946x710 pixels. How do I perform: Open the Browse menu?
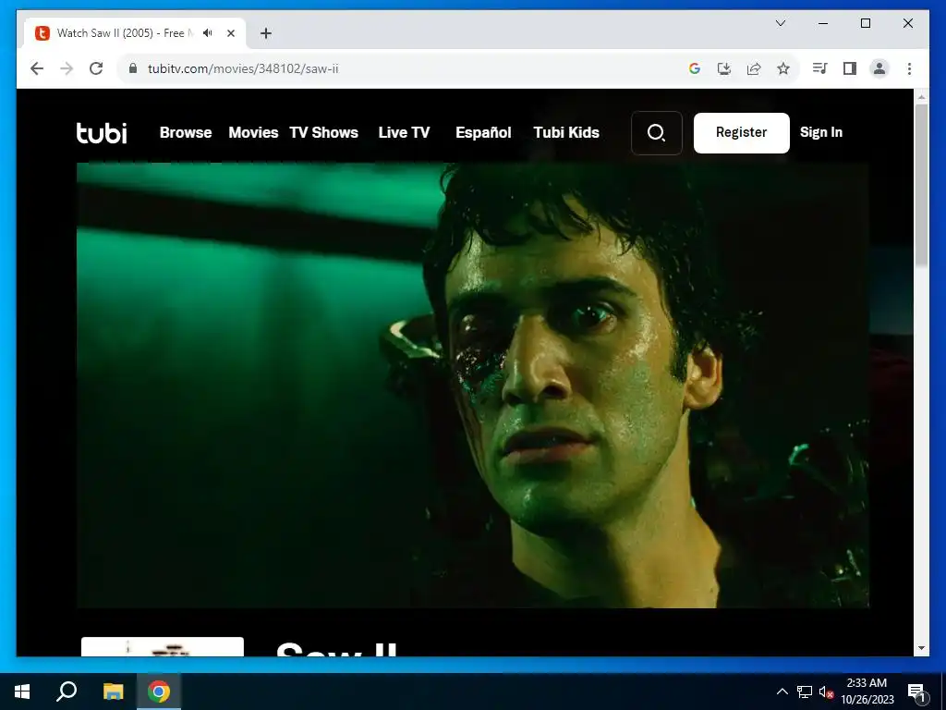coord(186,133)
